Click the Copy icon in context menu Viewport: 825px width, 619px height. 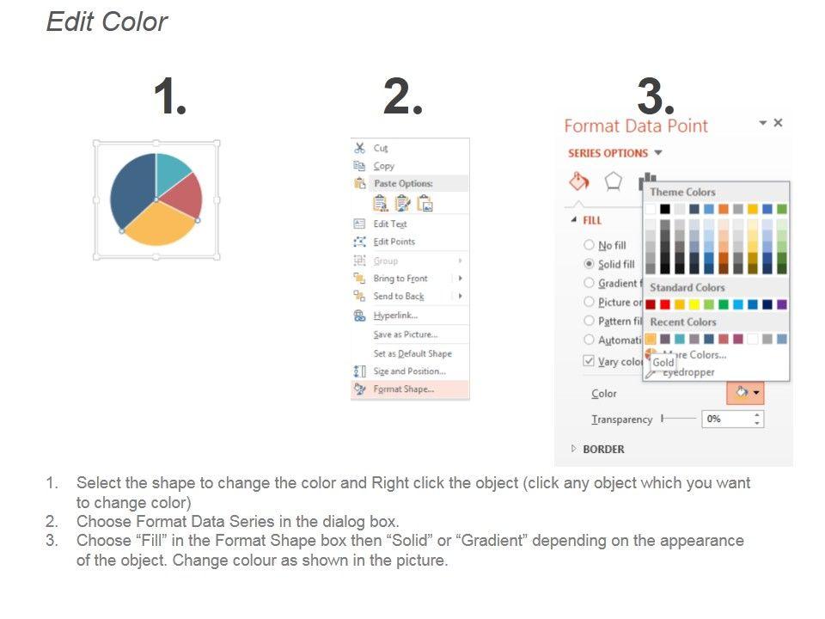(x=360, y=166)
